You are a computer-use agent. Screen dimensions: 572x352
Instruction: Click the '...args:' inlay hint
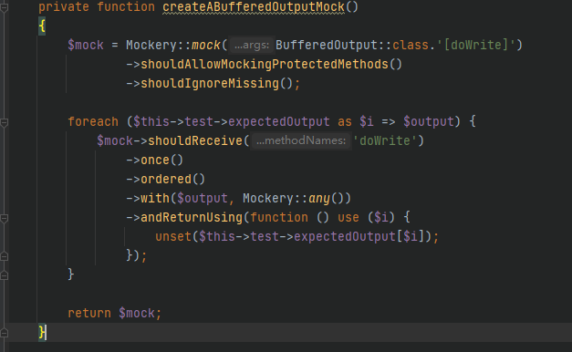252,46
